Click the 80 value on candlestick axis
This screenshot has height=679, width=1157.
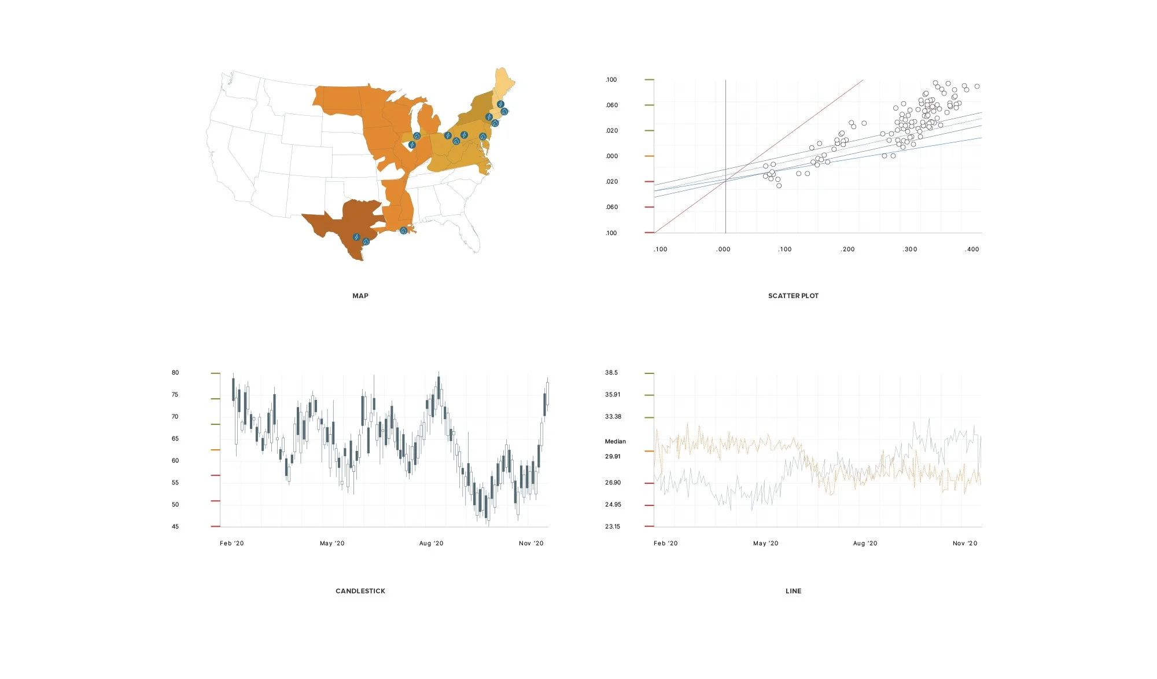pos(175,373)
